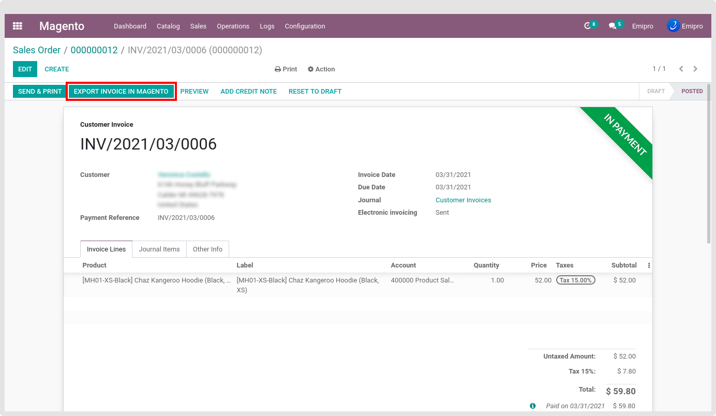Click the Product column header
716x416 pixels.
click(94, 265)
